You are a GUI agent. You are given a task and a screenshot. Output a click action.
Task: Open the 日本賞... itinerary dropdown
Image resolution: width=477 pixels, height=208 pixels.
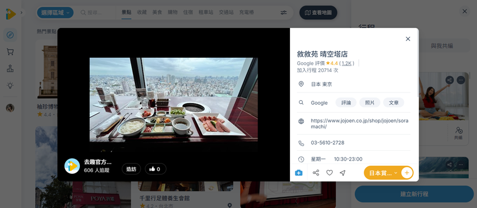tap(383, 173)
